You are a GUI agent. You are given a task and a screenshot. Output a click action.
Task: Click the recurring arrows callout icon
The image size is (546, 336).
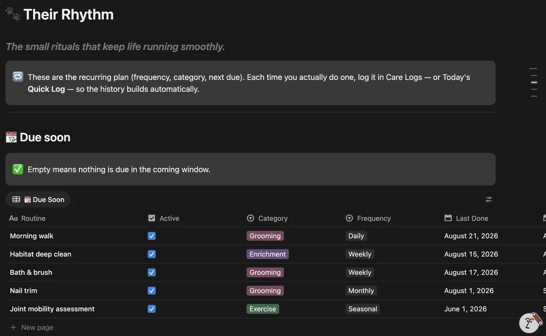point(18,77)
